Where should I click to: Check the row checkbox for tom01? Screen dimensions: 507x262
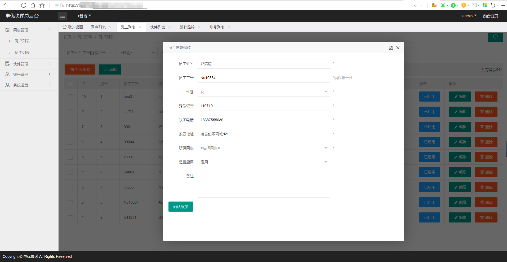[70, 97]
